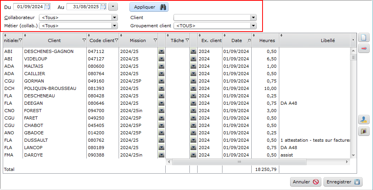Open mission dropdown for GORMAN row
373x190 pixels.
(161, 81)
